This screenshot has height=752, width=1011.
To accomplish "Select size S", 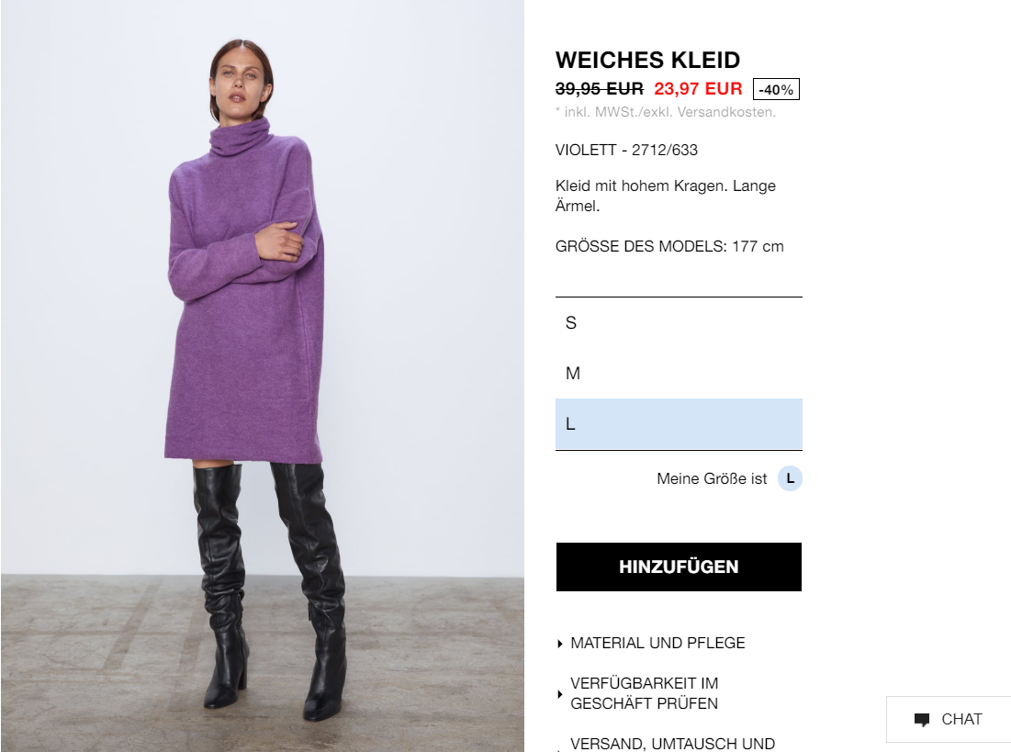I will point(679,322).
